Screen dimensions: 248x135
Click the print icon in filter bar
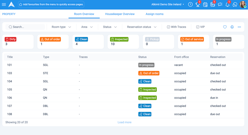(232, 27)
